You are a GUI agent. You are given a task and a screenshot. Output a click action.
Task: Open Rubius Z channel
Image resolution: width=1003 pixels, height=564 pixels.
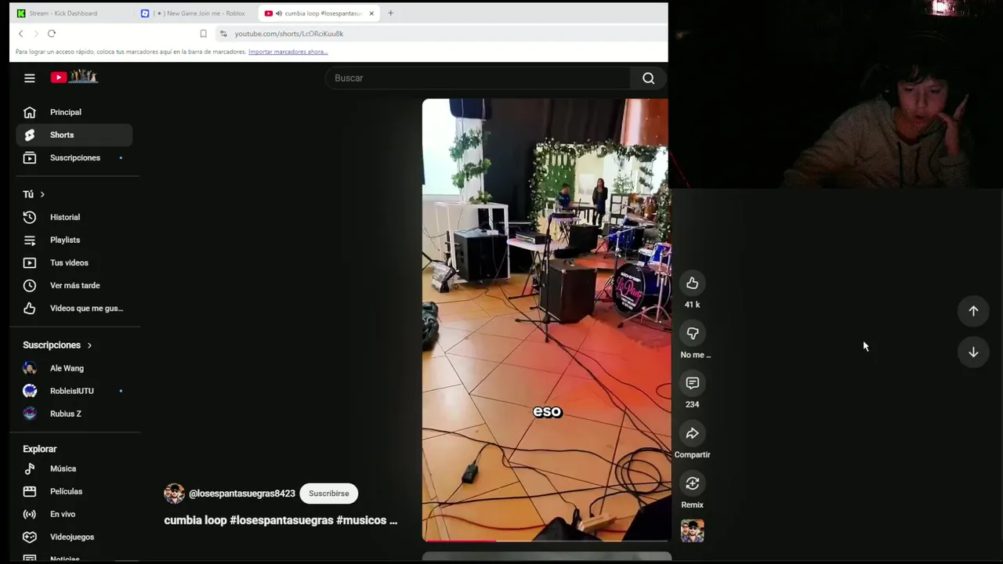pyautogui.click(x=74, y=414)
